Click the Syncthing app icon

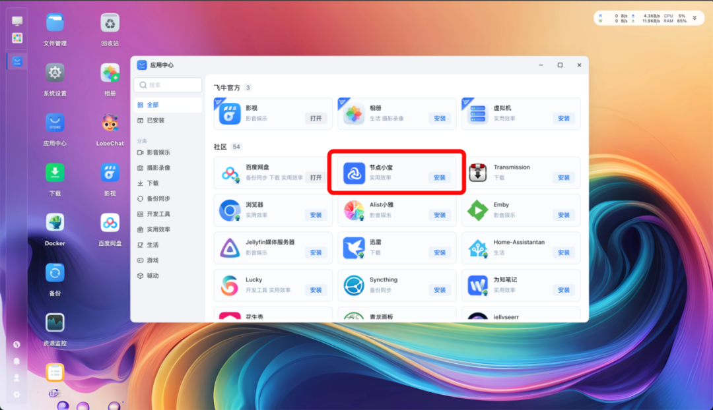(x=354, y=285)
